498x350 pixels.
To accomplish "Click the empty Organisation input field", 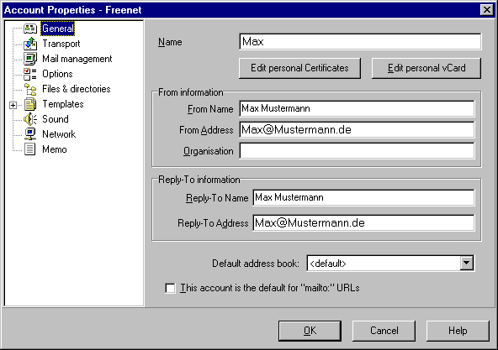I will pyautogui.click(x=357, y=151).
